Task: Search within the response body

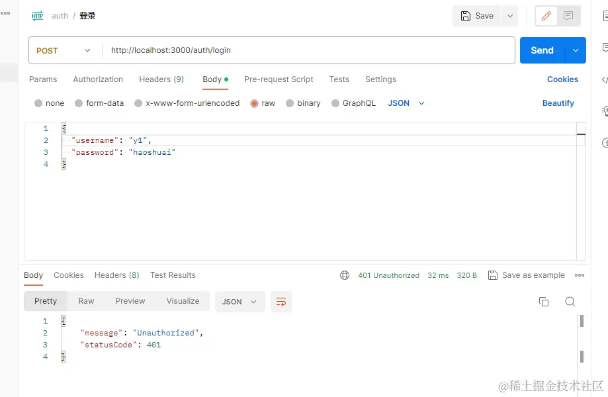Action: pos(570,302)
